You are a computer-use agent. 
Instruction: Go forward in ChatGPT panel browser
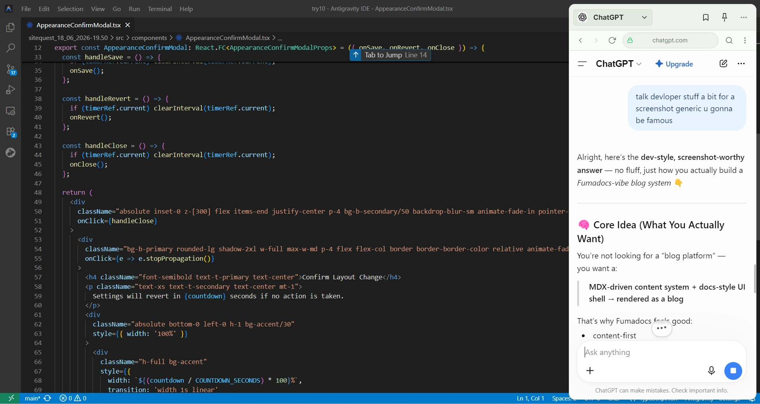coord(596,40)
